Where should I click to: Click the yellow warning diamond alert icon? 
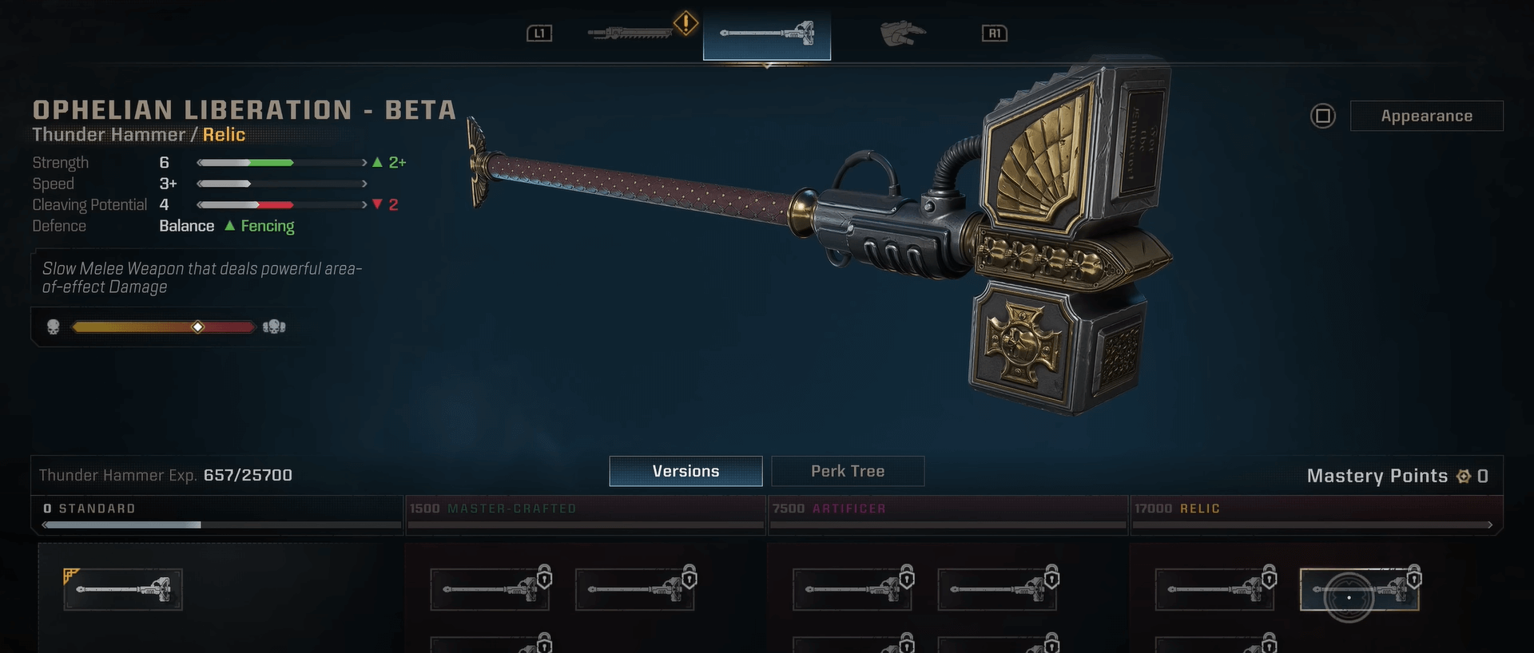[x=686, y=23]
